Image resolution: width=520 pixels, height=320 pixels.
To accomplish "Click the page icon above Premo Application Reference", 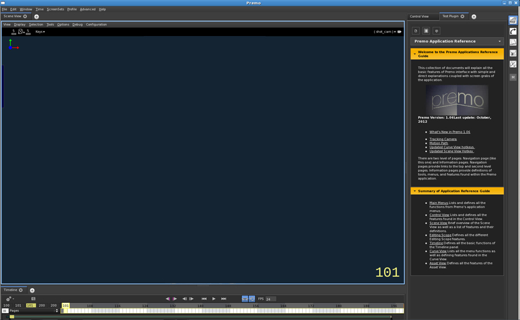I will [415, 31].
